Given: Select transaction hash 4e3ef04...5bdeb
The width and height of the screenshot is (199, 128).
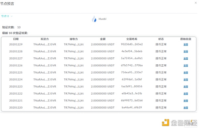Looking at the screenshot, I should click(x=132, y=51).
